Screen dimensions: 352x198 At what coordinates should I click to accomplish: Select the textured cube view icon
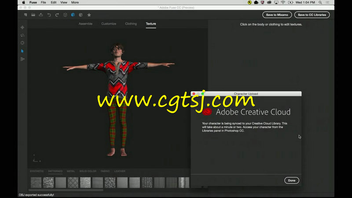pyautogui.click(x=81, y=15)
